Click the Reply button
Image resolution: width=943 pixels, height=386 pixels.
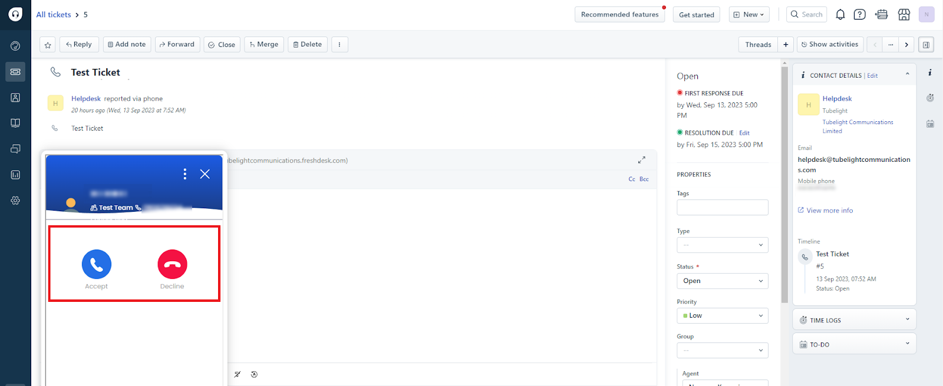click(79, 45)
